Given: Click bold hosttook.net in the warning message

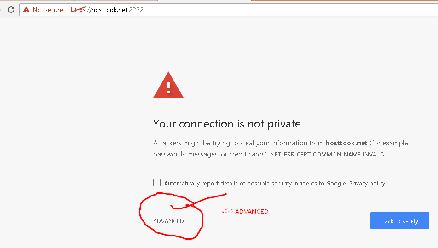Looking at the screenshot, I should (346, 143).
